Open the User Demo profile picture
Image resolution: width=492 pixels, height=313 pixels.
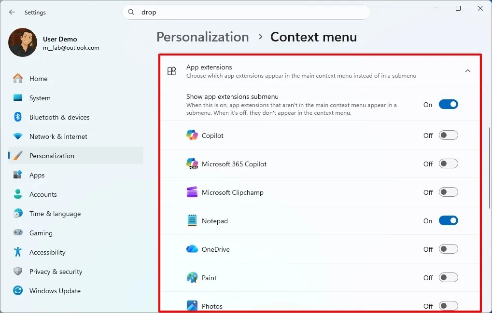(23, 42)
